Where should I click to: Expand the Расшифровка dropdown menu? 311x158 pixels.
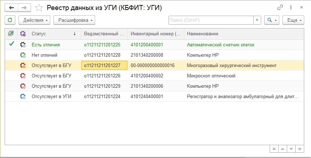pos(74,20)
